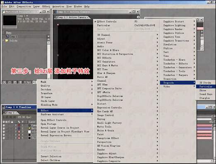This screenshot has width=216, height=164.
Task: Expand the Solids folder in Project panel
Action: [x=3, y=41]
